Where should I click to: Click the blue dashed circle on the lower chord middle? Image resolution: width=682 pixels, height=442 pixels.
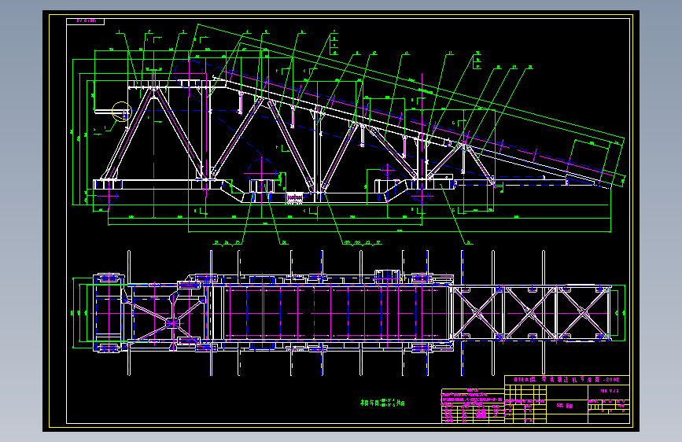(x=262, y=173)
